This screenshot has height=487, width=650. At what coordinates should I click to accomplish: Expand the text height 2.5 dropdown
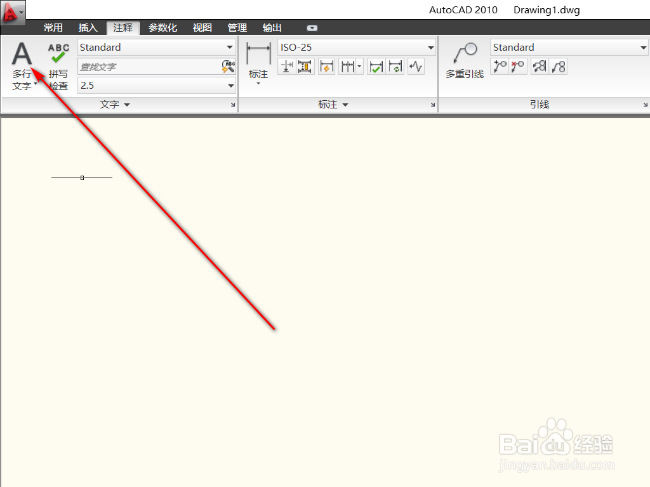[x=231, y=86]
